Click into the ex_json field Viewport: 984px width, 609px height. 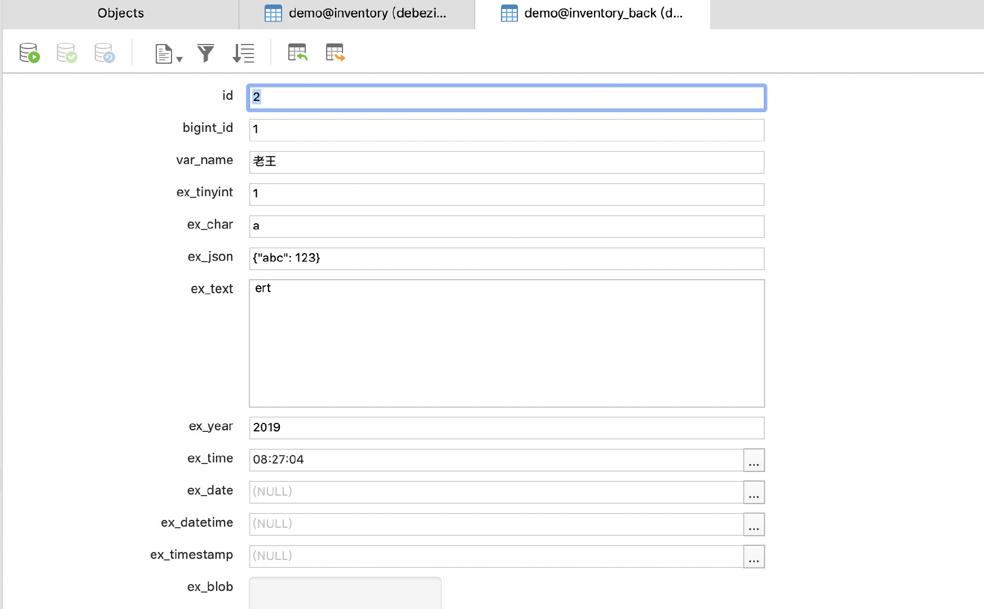coord(506,258)
